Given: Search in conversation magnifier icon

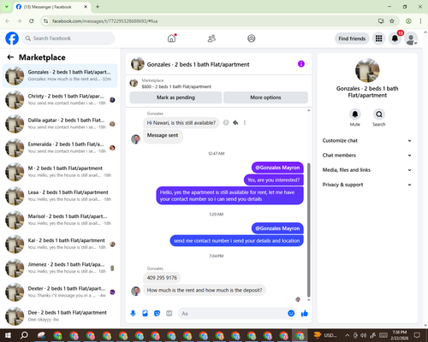Looking at the screenshot, I should point(379,115).
